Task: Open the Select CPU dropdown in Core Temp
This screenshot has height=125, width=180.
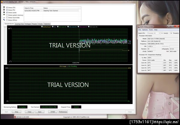Action: (154, 33)
